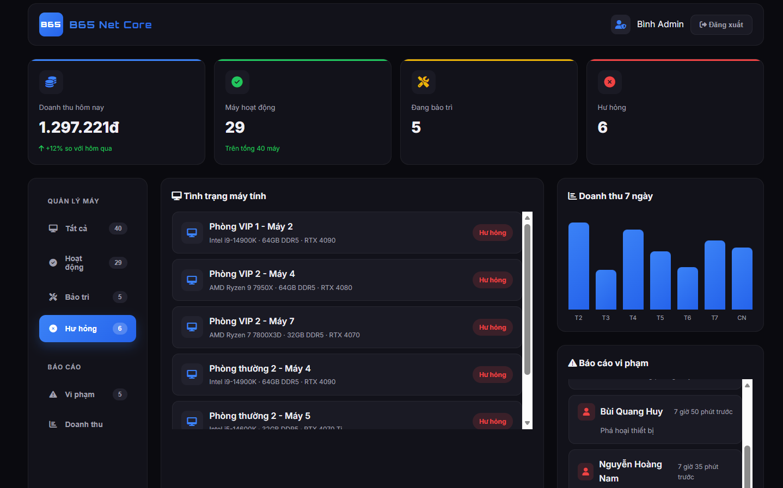Select the Hoạt động sidebar filter
This screenshot has height=488, width=783.
coord(87,263)
